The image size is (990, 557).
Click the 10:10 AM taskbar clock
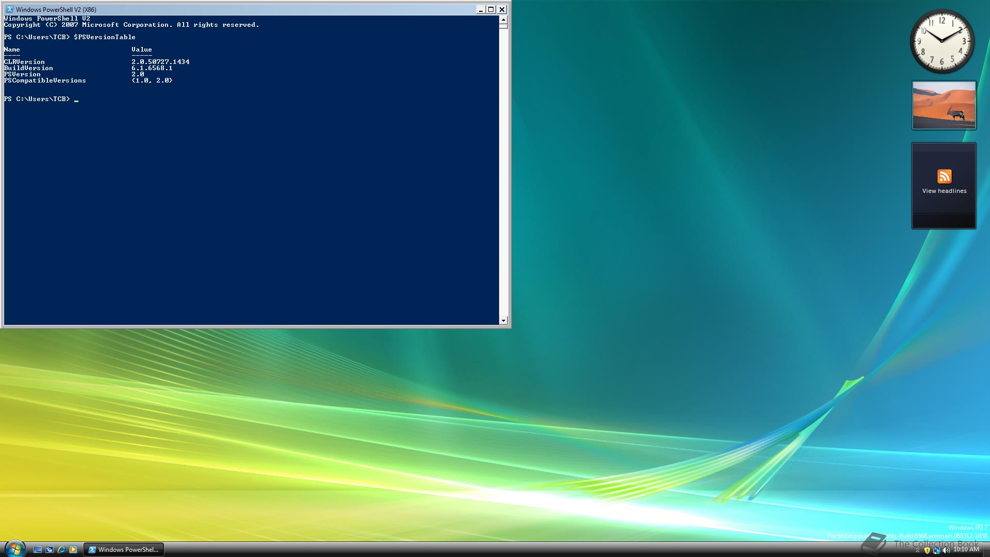[x=966, y=550]
